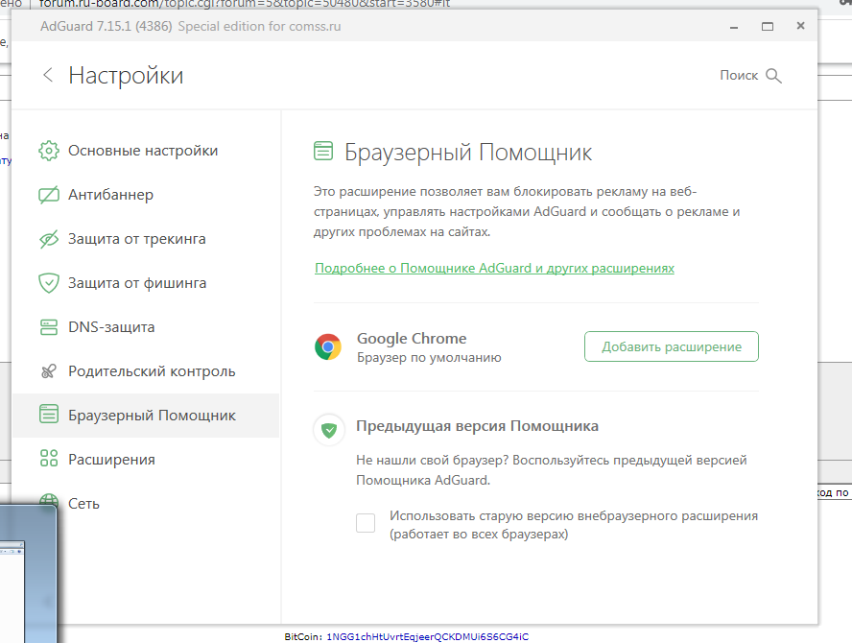Select Антибаннер in the sidebar
Screen dimensions: 852x643
click(x=111, y=195)
